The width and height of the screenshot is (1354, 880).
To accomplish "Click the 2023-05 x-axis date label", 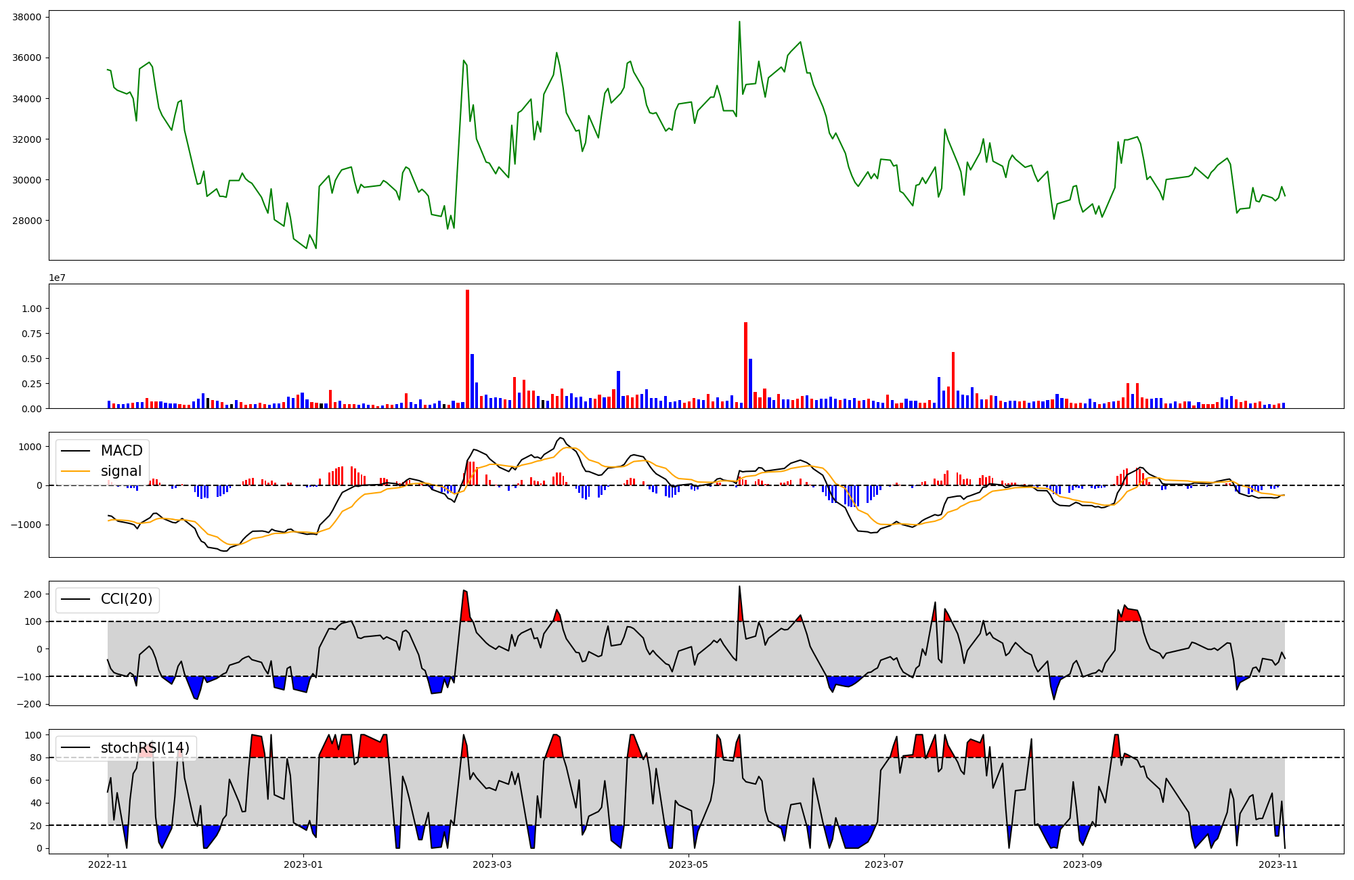I will (689, 864).
